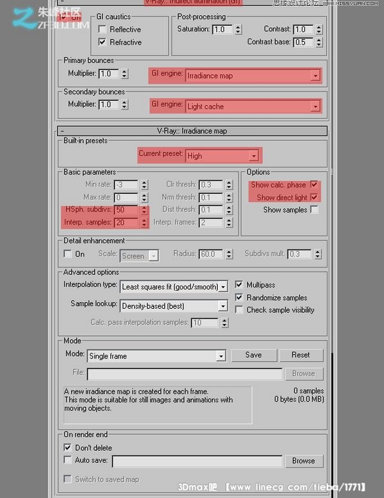Screen dimensions: 384x498
Task: Click the Reset button
Action: point(301,355)
